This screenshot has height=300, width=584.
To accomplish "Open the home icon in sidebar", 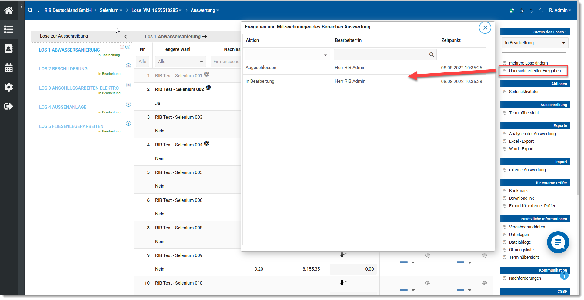I will pos(8,10).
